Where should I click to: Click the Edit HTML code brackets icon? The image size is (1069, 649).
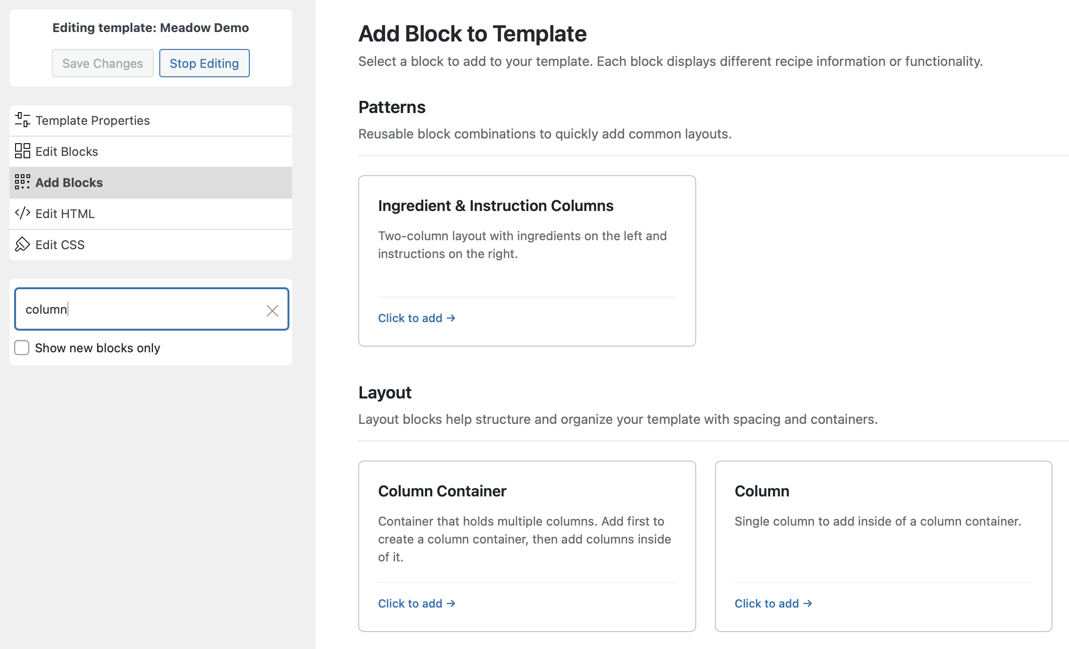pyautogui.click(x=22, y=213)
